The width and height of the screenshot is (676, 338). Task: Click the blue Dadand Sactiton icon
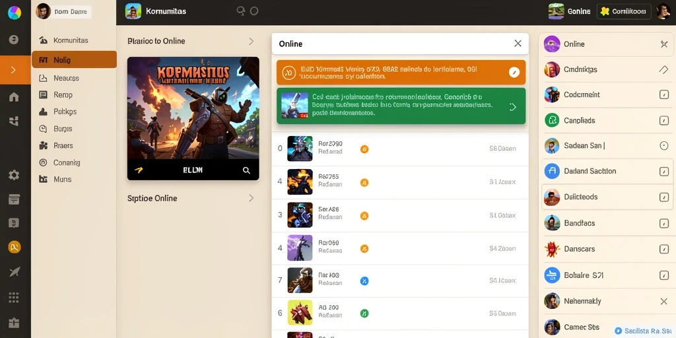(x=552, y=171)
